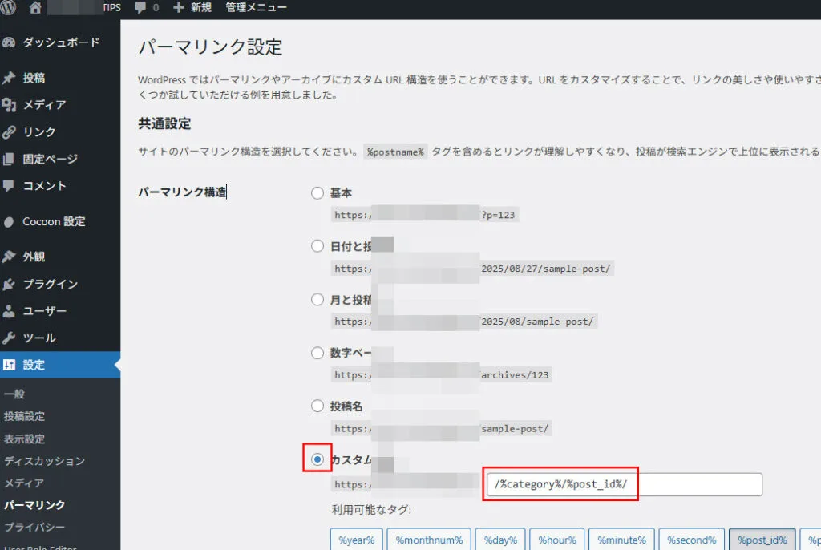
Task: Click the %post_id% tag button
Action: pos(762,540)
